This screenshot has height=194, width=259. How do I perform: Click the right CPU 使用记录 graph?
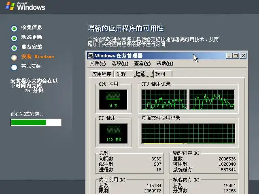[212, 100]
